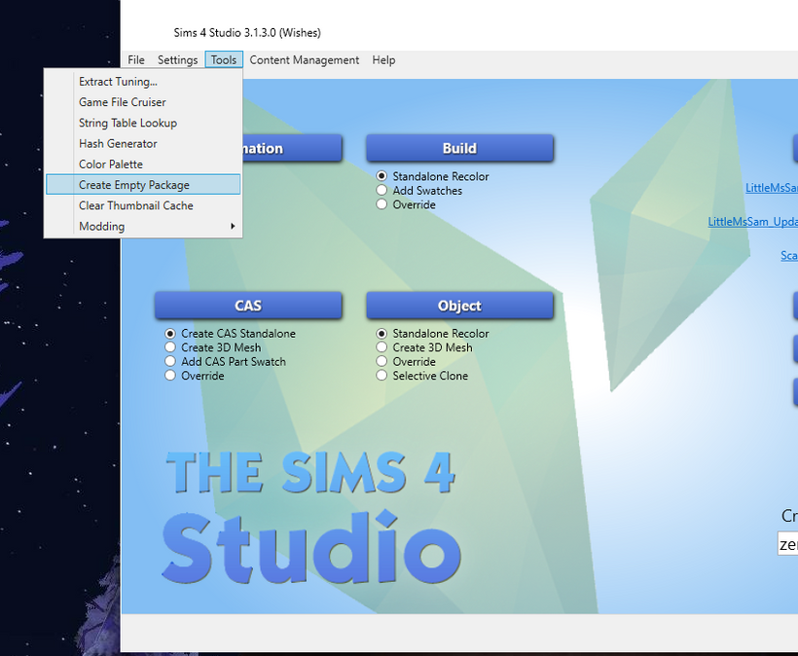Viewport: 798px width, 656px height.
Task: Open the LittleMsSam_Upda link
Action: [x=752, y=222]
